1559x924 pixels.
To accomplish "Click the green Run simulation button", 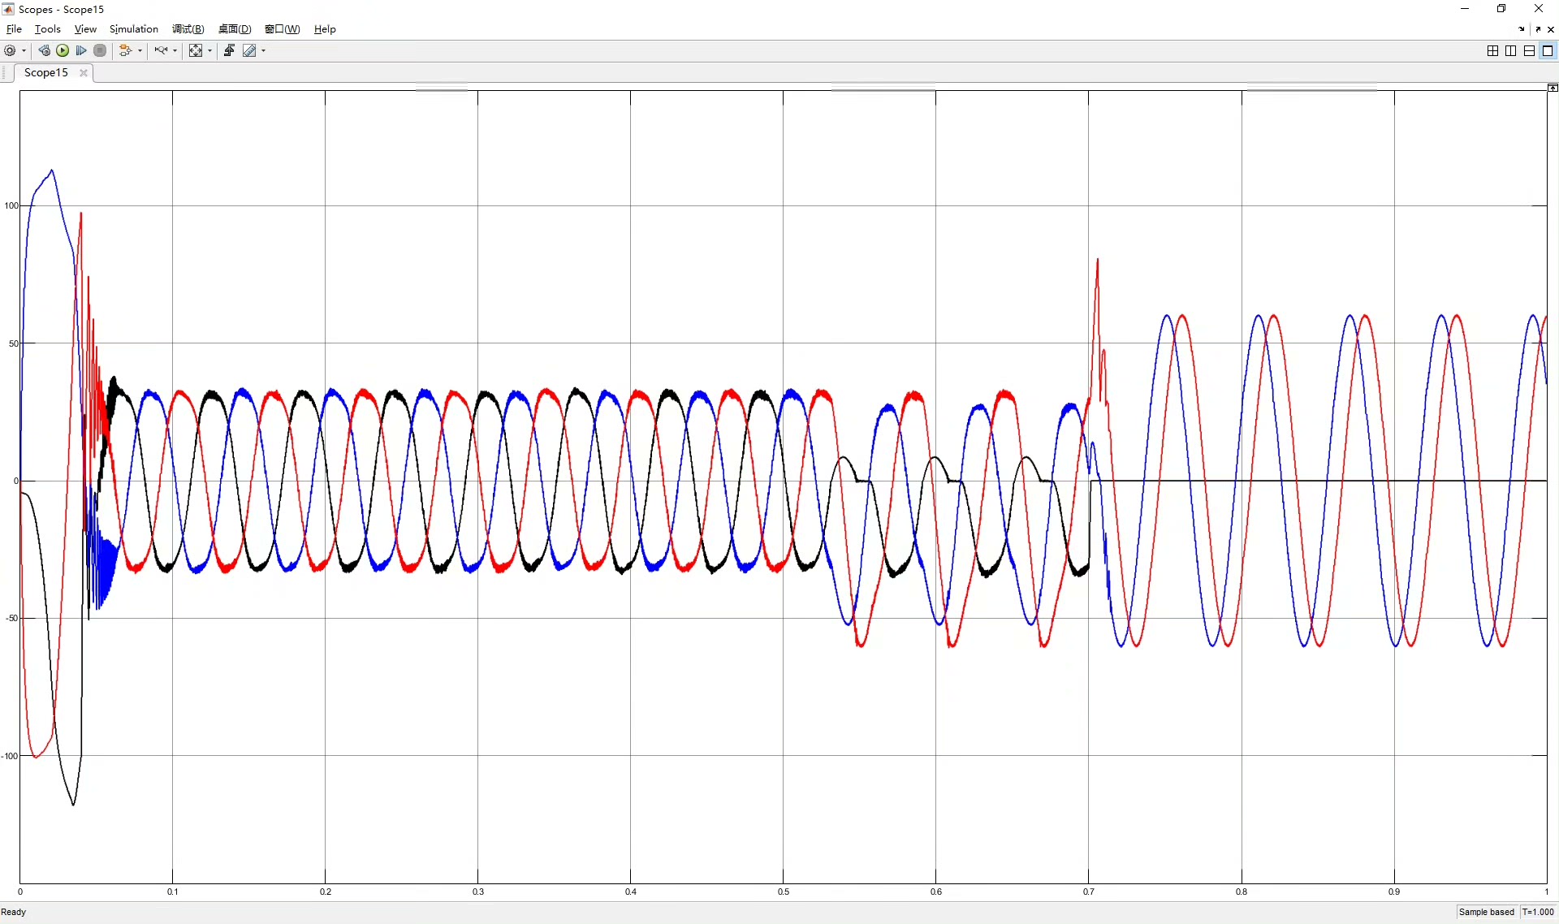I will pos(63,50).
